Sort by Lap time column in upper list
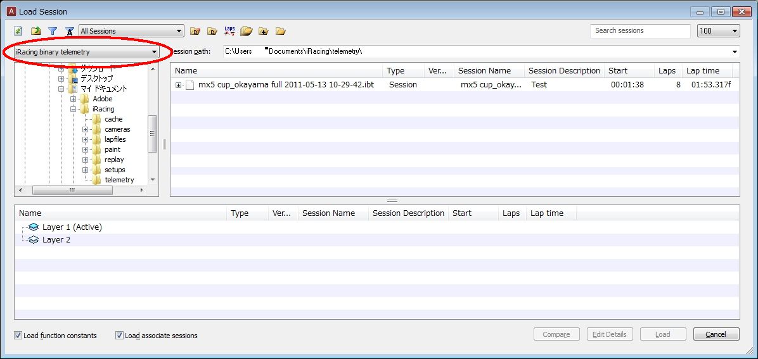Viewport: 758px width, 359px height. pyautogui.click(x=707, y=70)
